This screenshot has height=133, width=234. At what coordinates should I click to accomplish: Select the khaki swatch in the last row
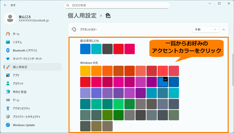96,126
